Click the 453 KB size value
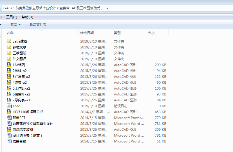Image resolution: width=233 pixels, height=152 pixels. (x=160, y=112)
